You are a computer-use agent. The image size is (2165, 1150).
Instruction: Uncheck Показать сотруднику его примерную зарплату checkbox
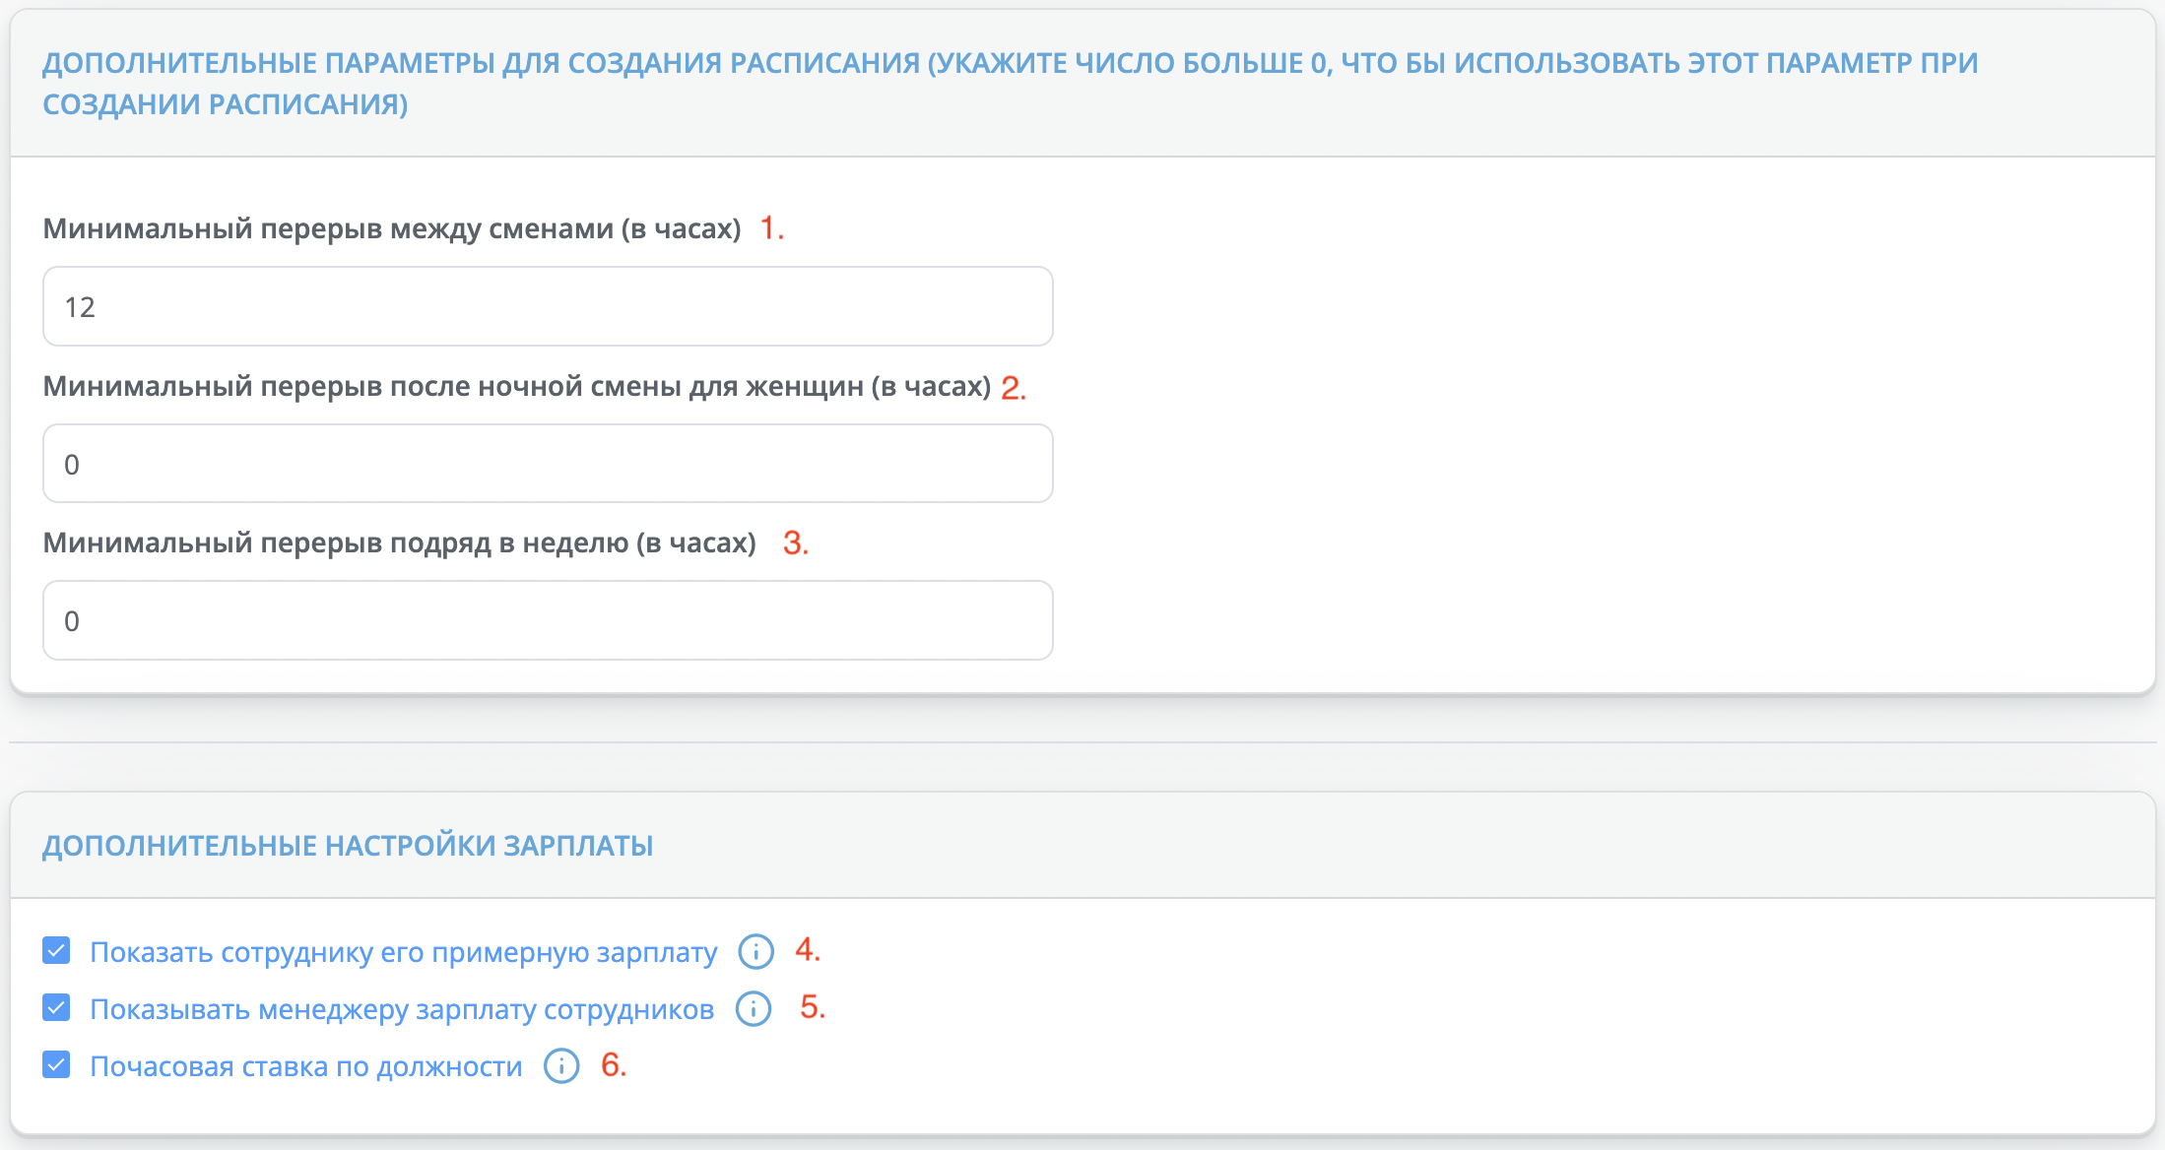[56, 951]
